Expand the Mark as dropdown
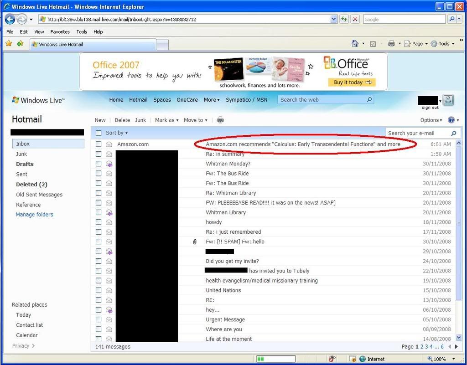 pyautogui.click(x=166, y=120)
